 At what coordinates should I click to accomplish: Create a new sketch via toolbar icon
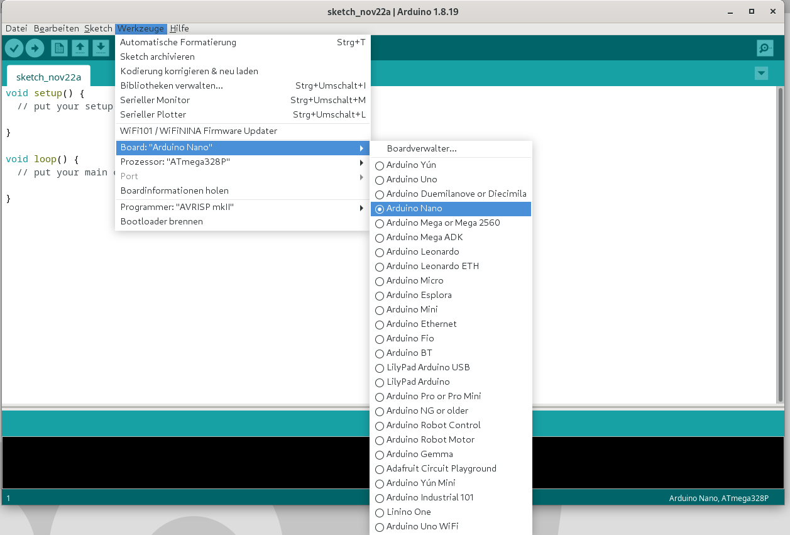tap(59, 48)
